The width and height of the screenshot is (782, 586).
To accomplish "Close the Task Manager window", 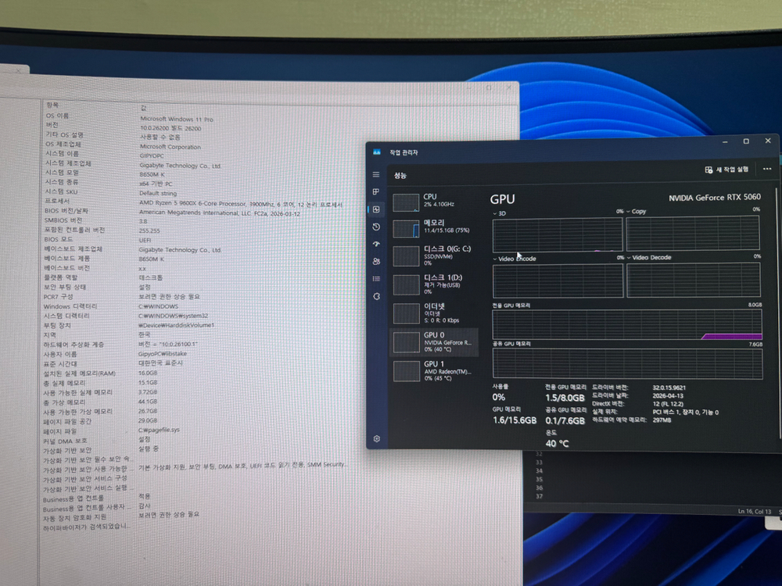I will [768, 141].
